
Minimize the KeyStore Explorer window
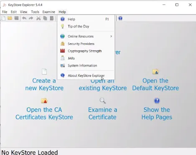(164, 5)
